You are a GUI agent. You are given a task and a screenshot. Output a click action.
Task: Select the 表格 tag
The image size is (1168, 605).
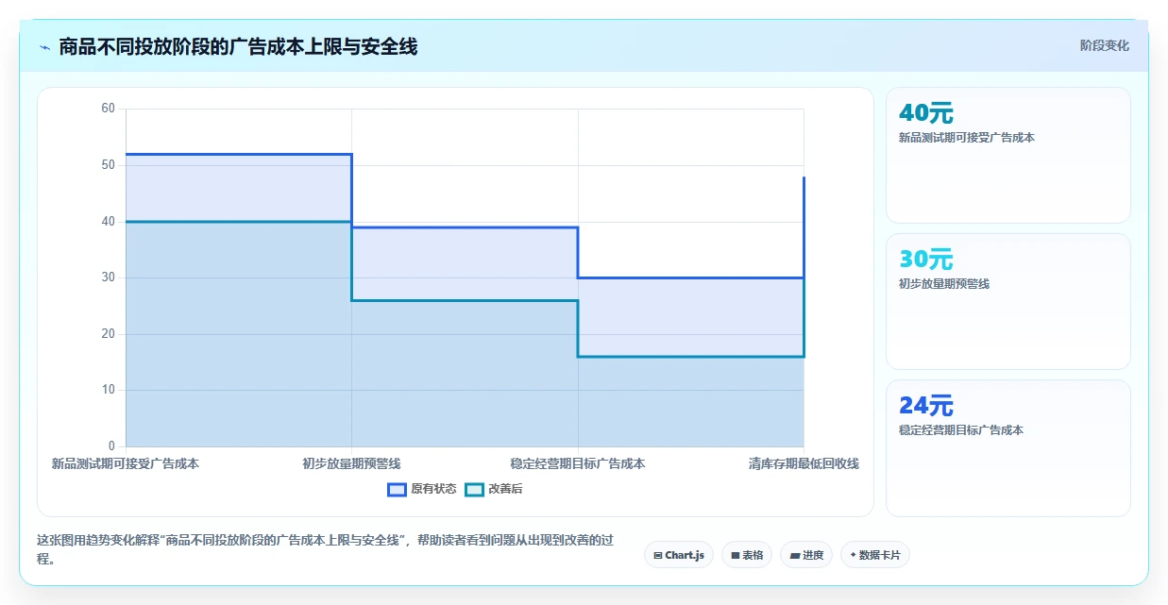[747, 555]
